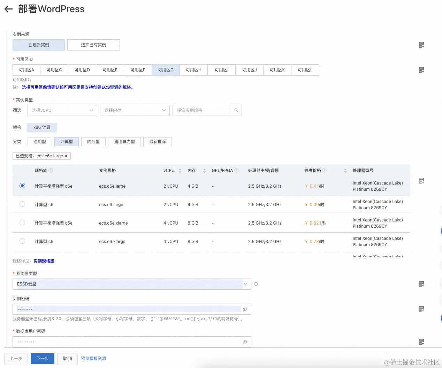
Task: Go back with the arrow beside 部署WordPress
Action: click(8, 9)
